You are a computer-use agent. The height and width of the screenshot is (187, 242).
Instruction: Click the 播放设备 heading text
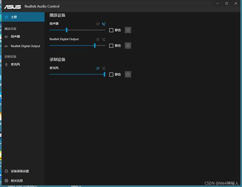click(x=57, y=15)
